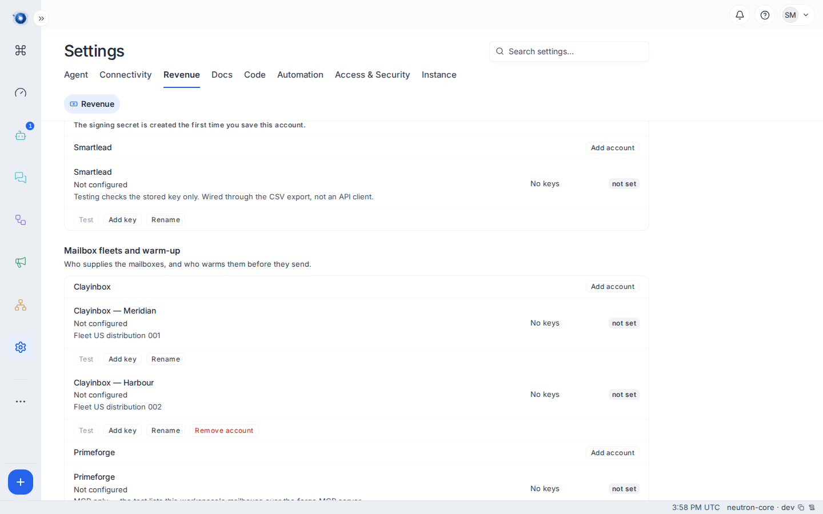
Task: Test the Smartlead account
Action: 86,220
